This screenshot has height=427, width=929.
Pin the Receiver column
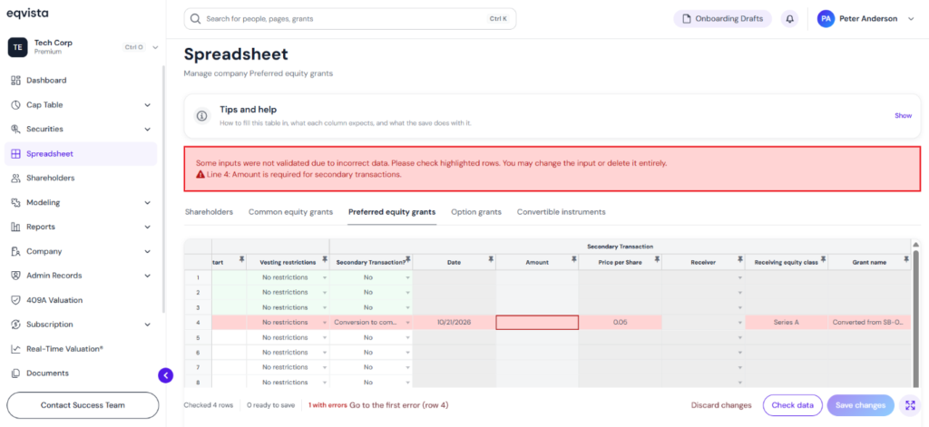click(x=740, y=258)
